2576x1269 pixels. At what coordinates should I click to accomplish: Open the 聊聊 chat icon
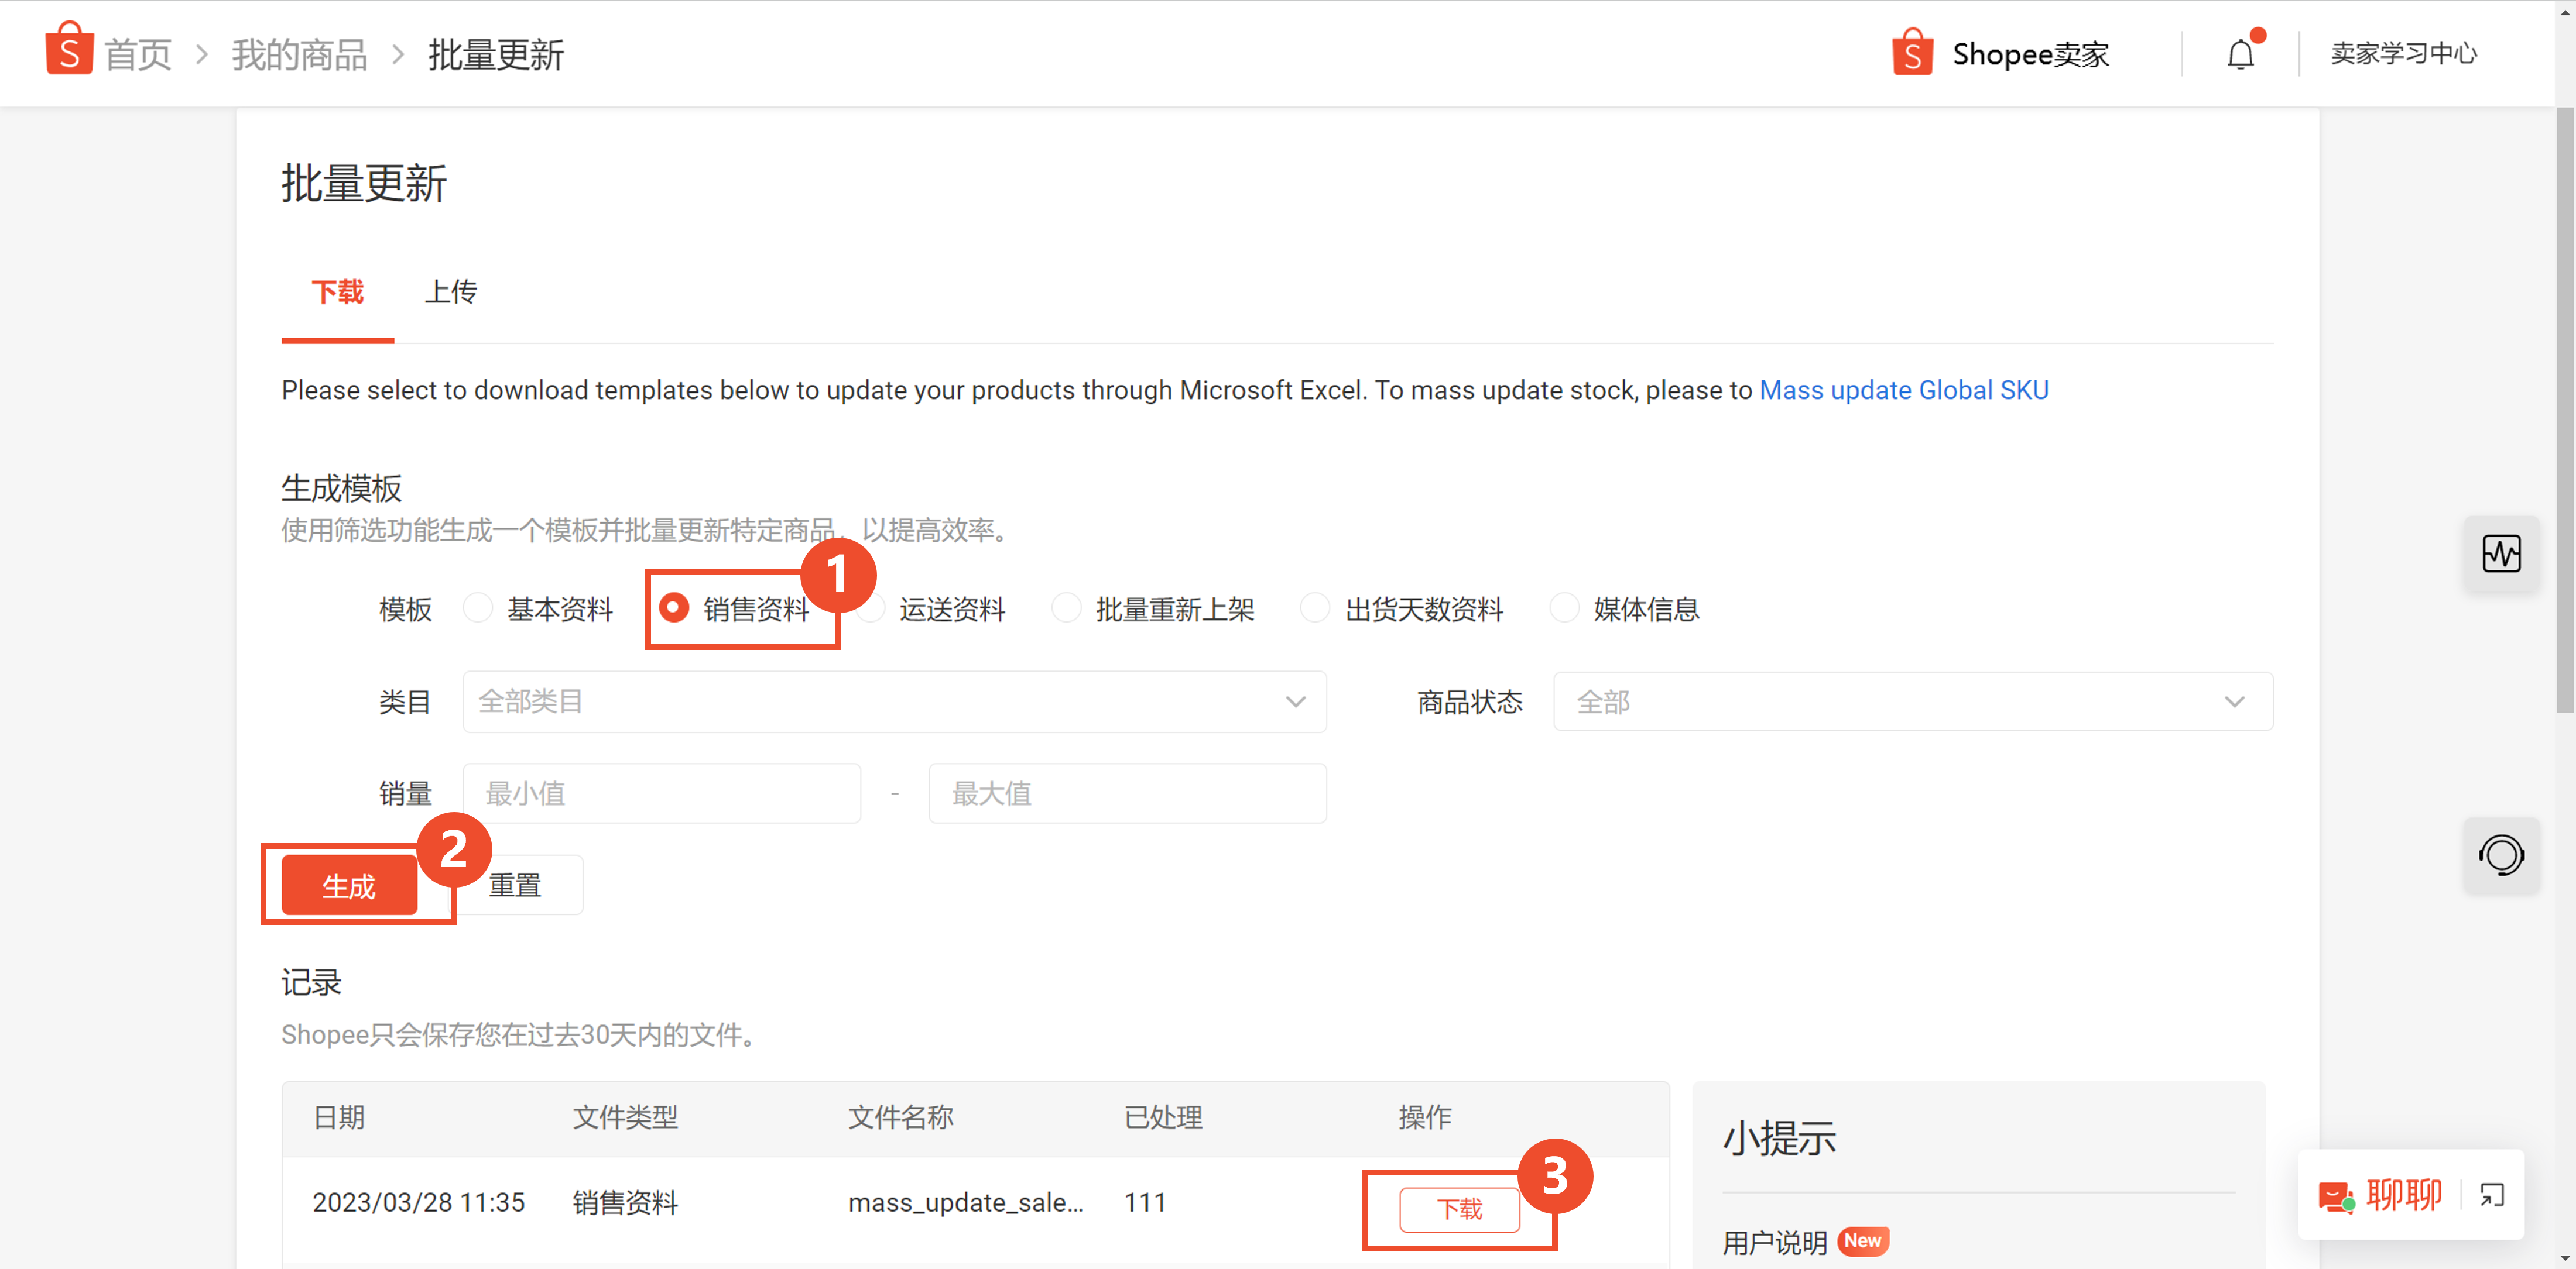pos(2337,1195)
